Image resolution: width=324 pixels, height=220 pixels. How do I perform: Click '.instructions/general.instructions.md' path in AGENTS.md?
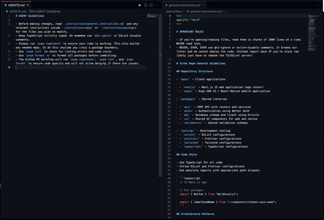pyautogui.click(x=94, y=24)
